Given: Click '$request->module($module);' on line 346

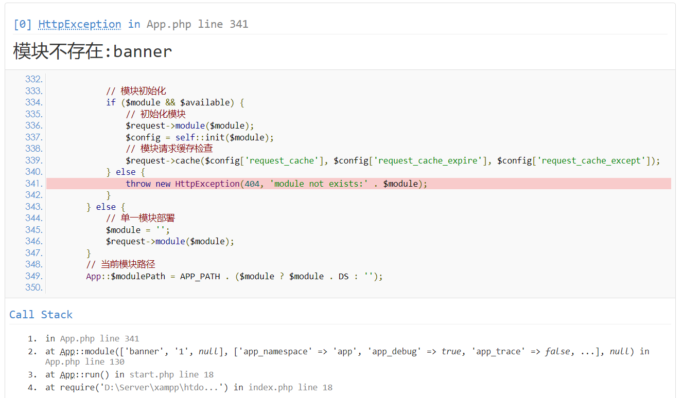Looking at the screenshot, I should point(170,241).
